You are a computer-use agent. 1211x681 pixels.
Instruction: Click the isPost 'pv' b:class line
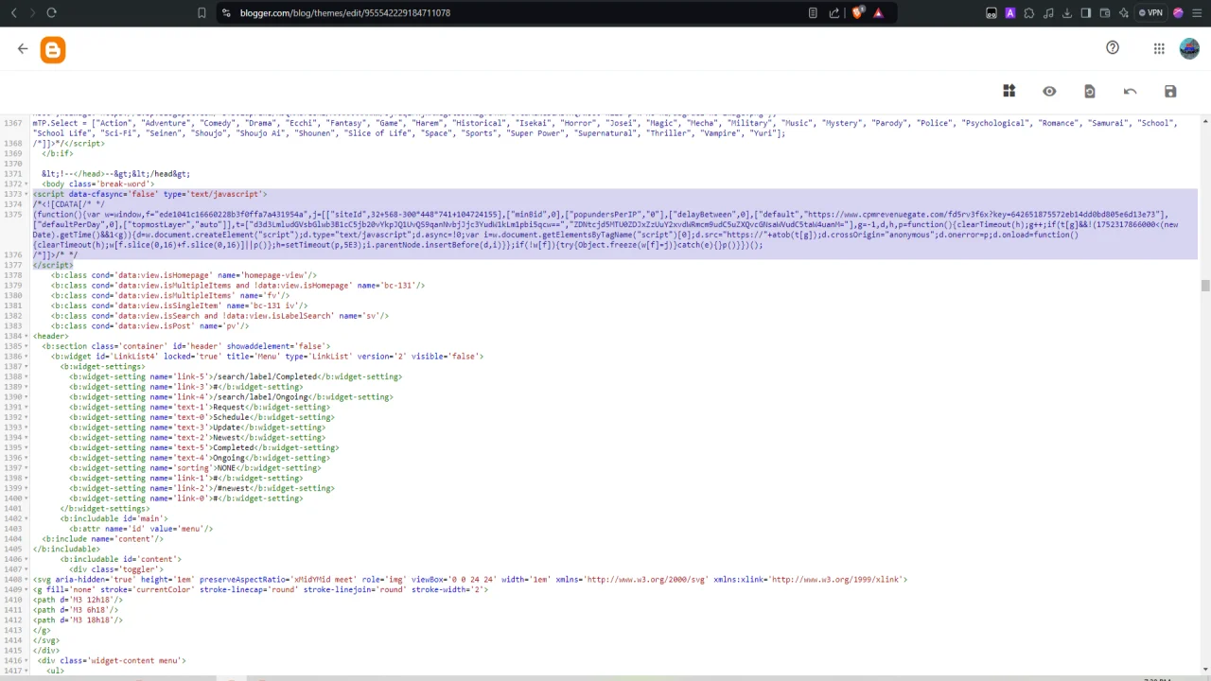pos(149,326)
